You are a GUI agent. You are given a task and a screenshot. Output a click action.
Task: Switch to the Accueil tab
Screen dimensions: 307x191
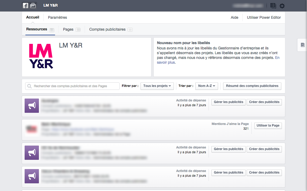click(x=33, y=17)
